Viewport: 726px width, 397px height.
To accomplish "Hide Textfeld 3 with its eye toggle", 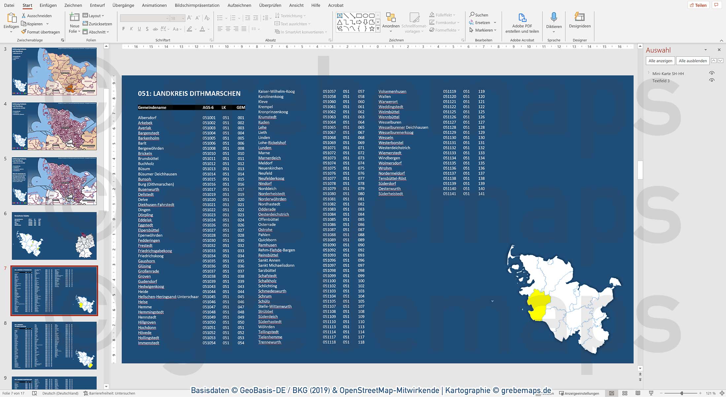I will 712,80.
